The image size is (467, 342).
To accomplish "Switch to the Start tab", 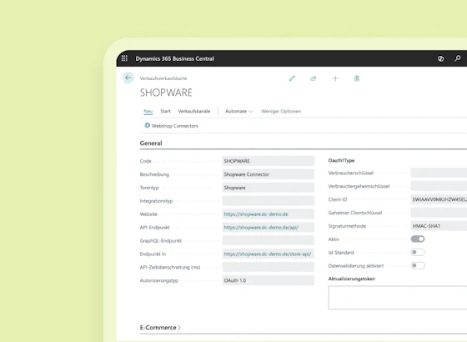I will [x=165, y=111].
